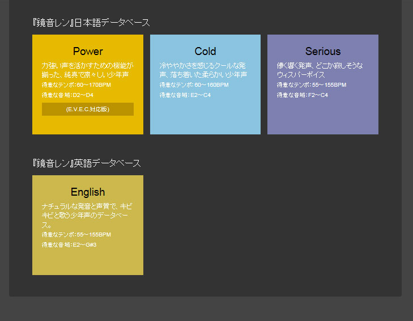This screenshot has width=413, height=321.
Task: Click the Power description starting 力強い声を活かす
Action: click(x=87, y=70)
